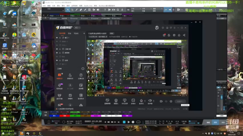Click the rounded button beside the streaming app logo

point(77,28)
